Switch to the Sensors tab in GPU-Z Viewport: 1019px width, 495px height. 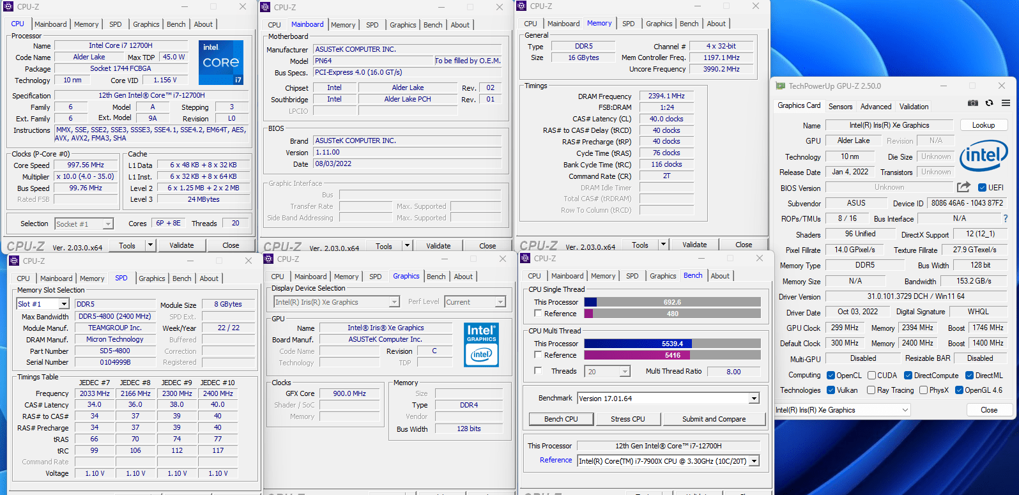(x=840, y=107)
